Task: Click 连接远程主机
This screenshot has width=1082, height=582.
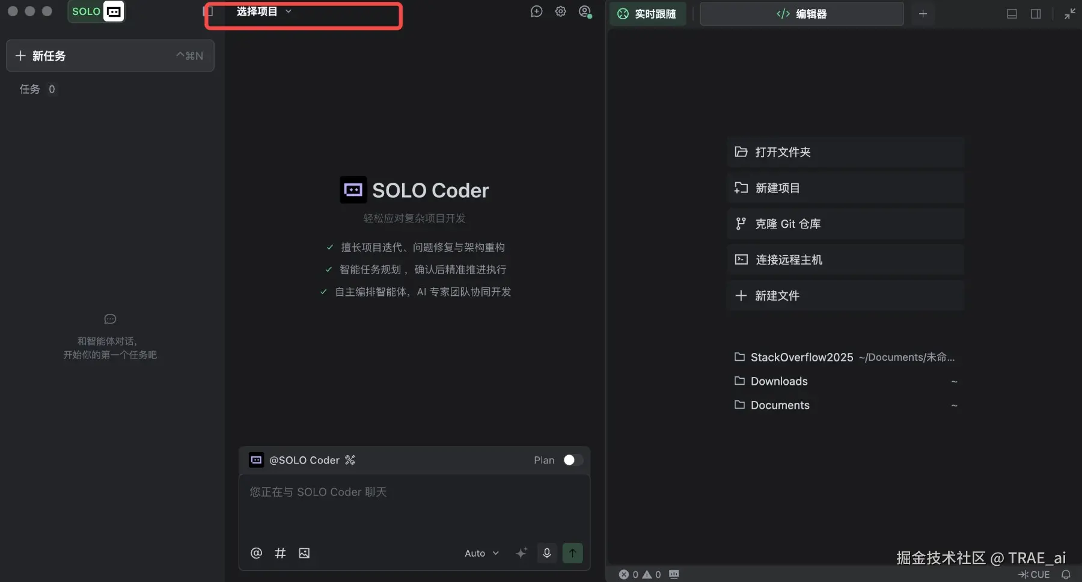Action: pyautogui.click(x=845, y=260)
